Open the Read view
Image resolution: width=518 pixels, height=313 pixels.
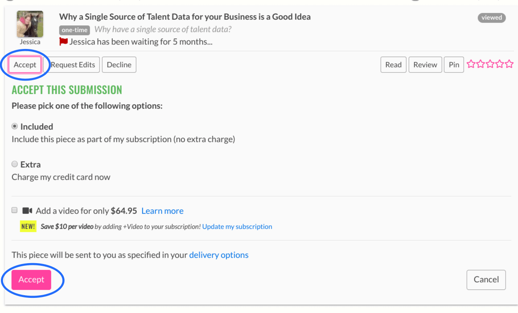394,65
